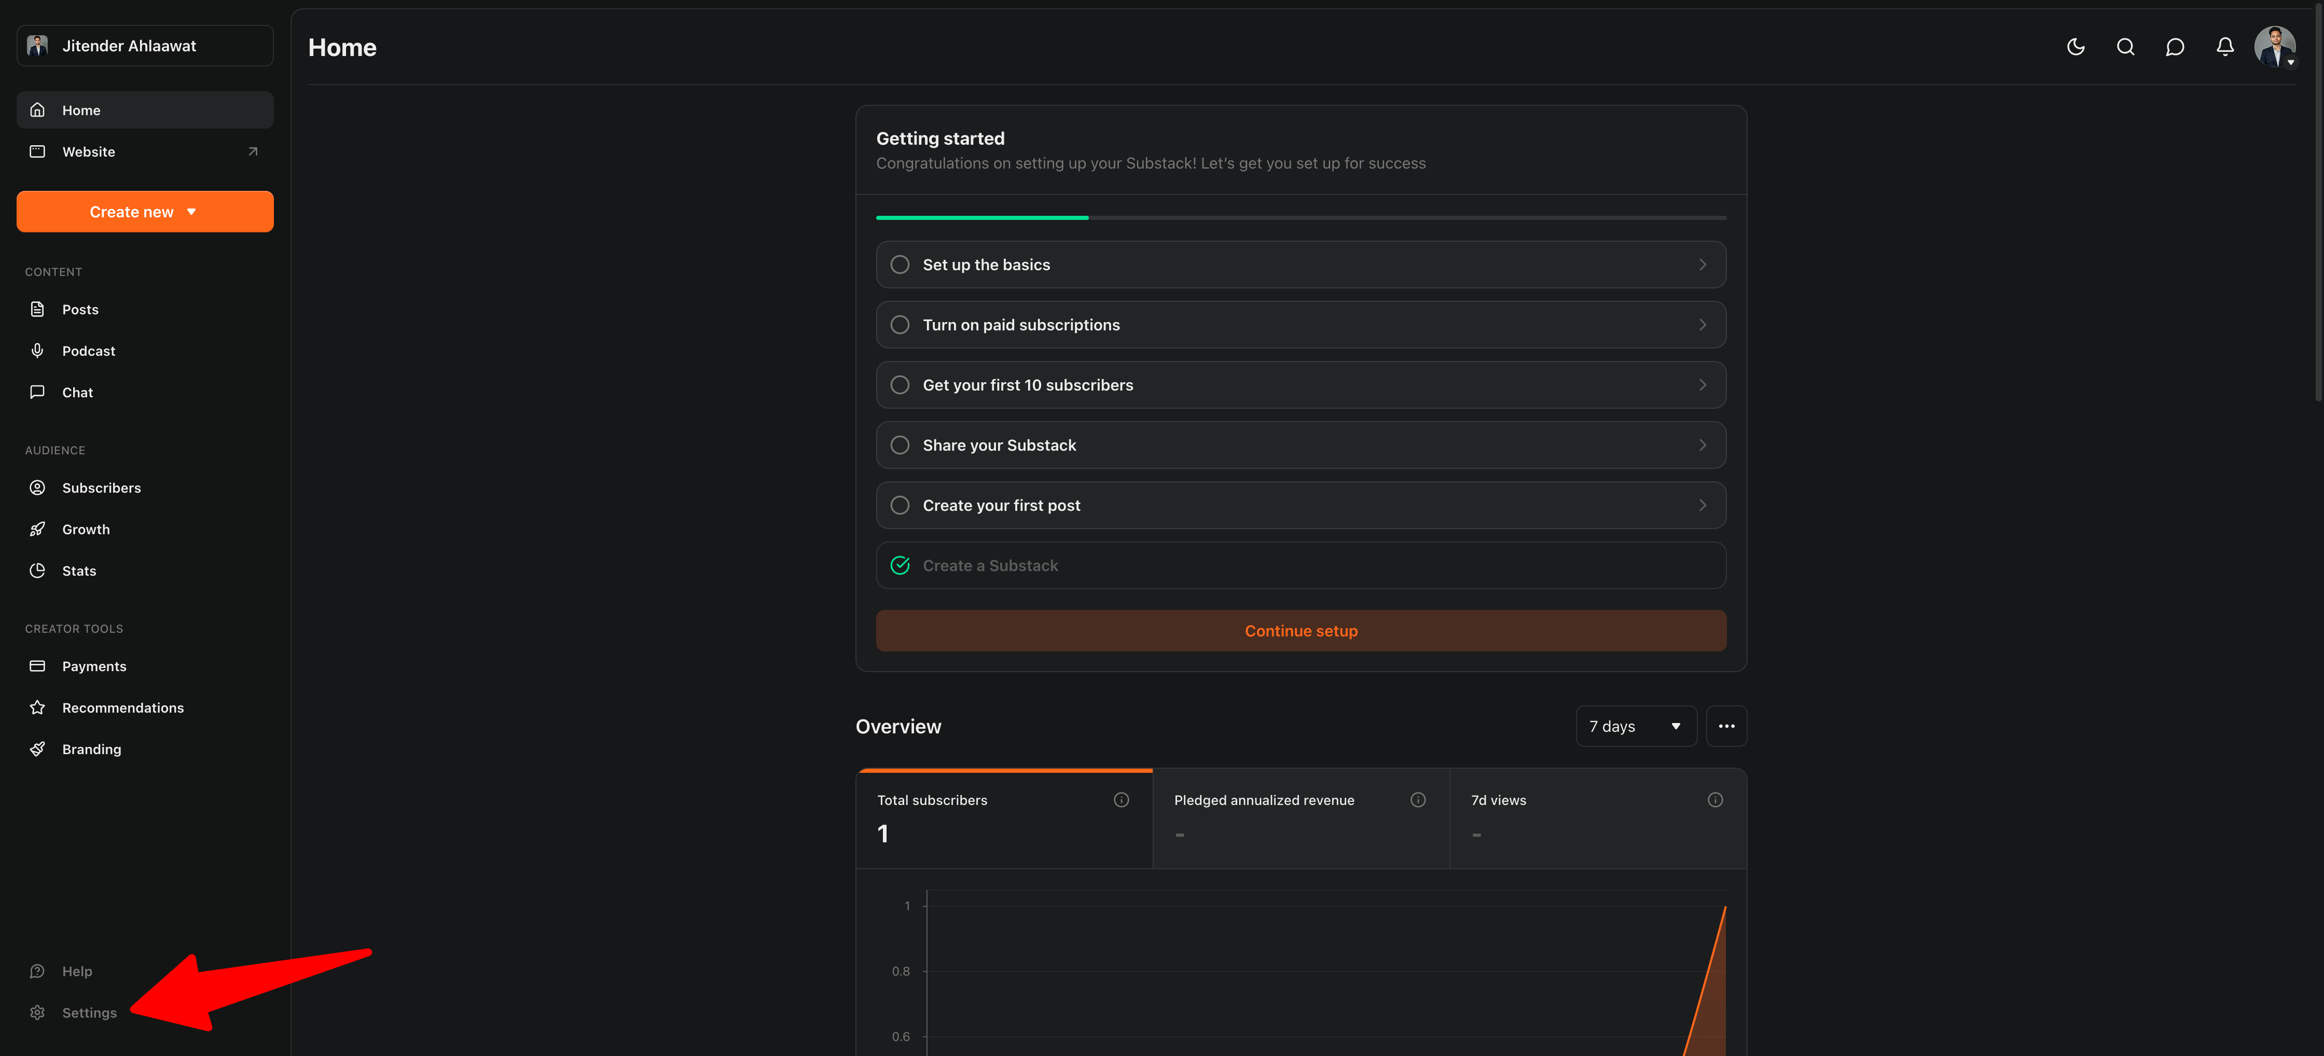Check Create your first post circle
Image resolution: width=2324 pixels, height=1056 pixels.
(x=900, y=505)
